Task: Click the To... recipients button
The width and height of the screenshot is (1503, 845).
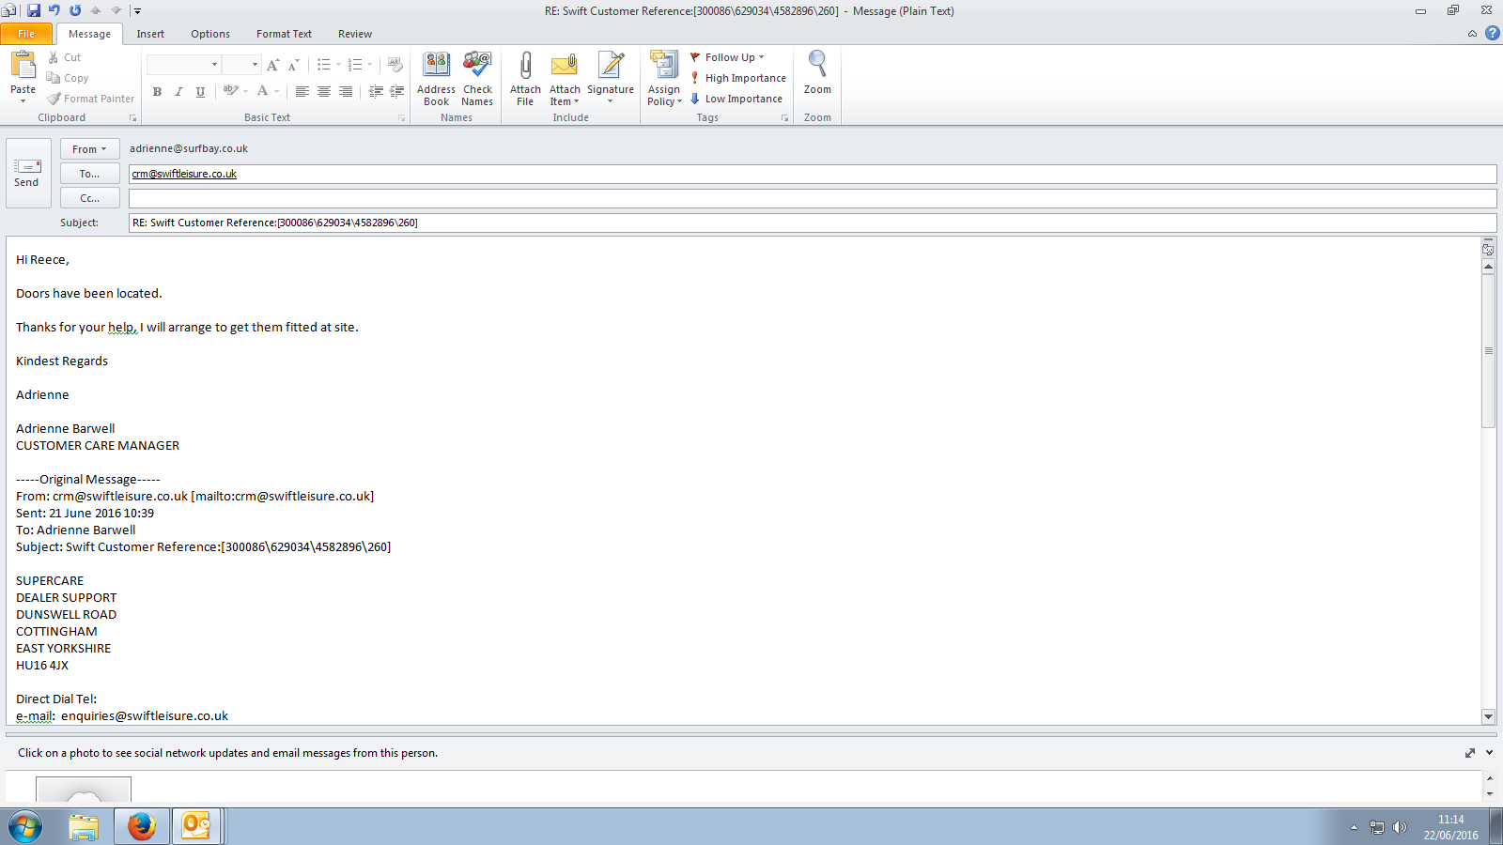Action: pos(90,174)
